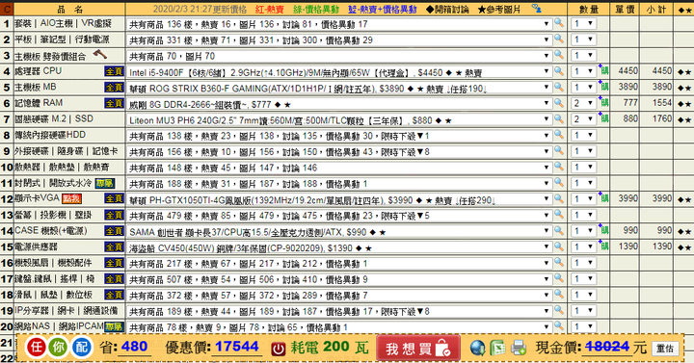Click the 單價 column header
Image resolution: width=694 pixels, height=363 pixels.
point(625,10)
